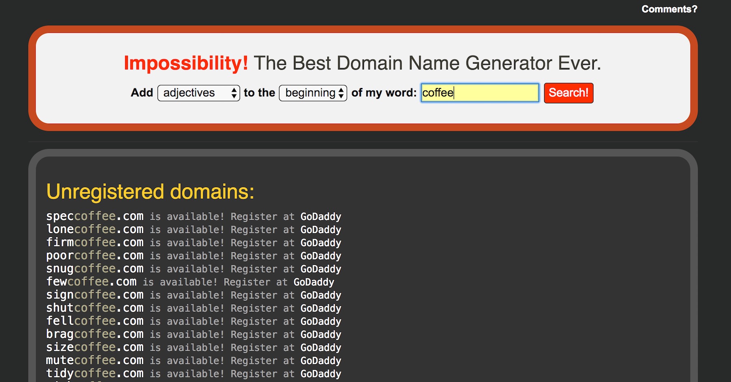Open GoDaddy link for fewcoffee.com
The width and height of the screenshot is (731, 382).
pos(314,282)
